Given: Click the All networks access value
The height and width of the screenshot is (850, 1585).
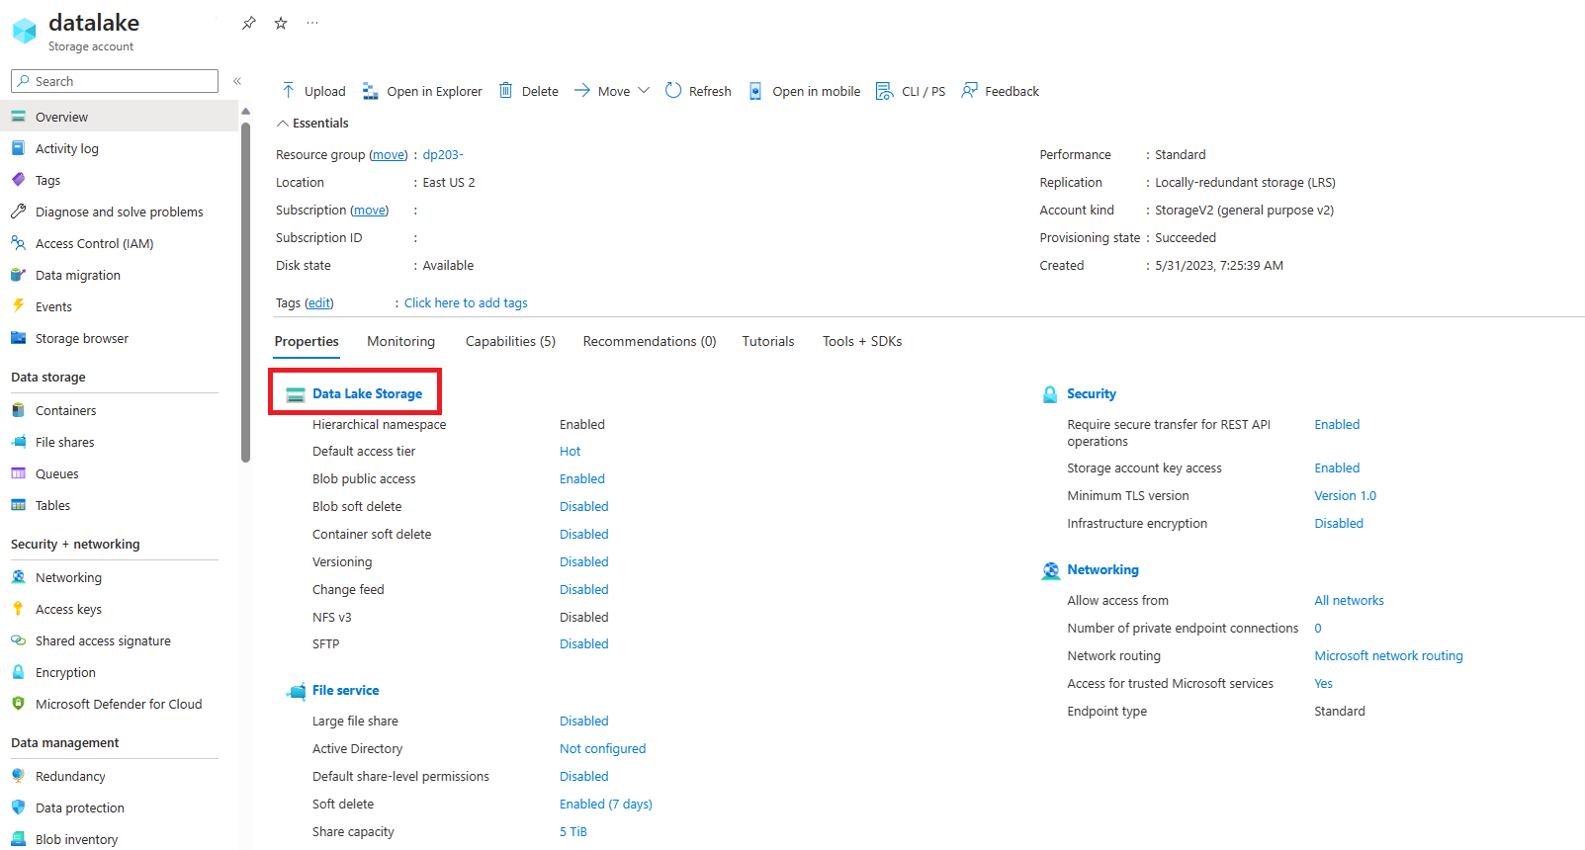Looking at the screenshot, I should [x=1349, y=601].
